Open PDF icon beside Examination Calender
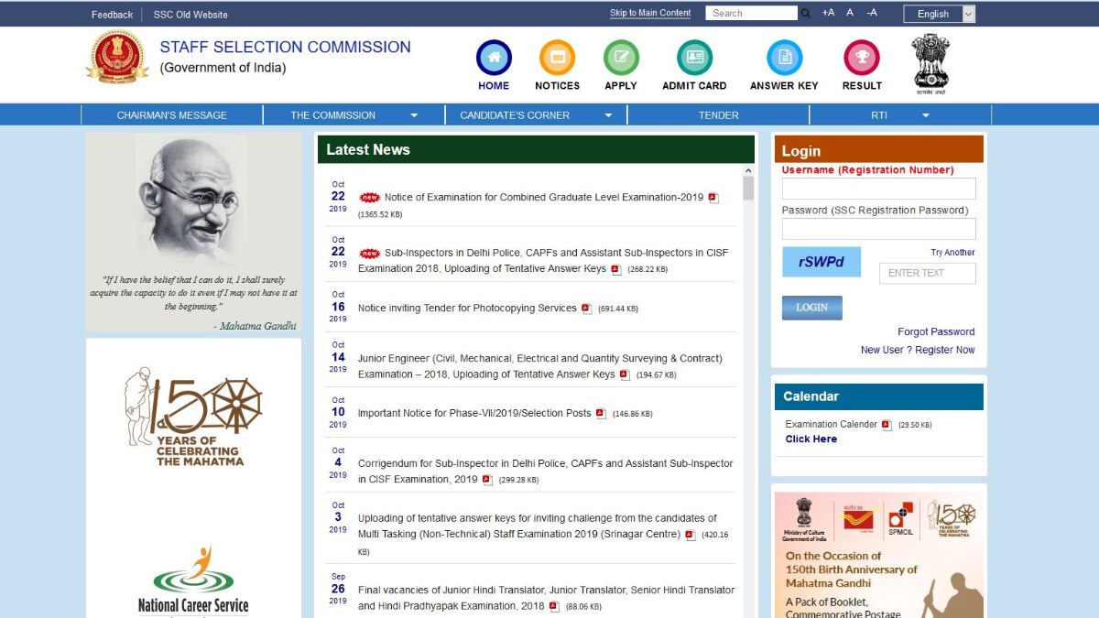1099x618 pixels. click(887, 425)
